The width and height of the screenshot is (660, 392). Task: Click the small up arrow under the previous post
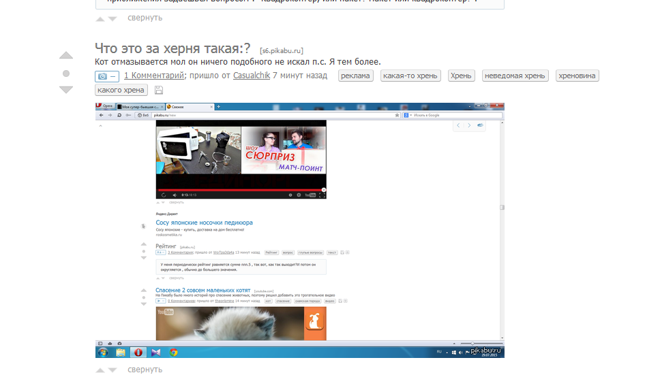coord(100,18)
